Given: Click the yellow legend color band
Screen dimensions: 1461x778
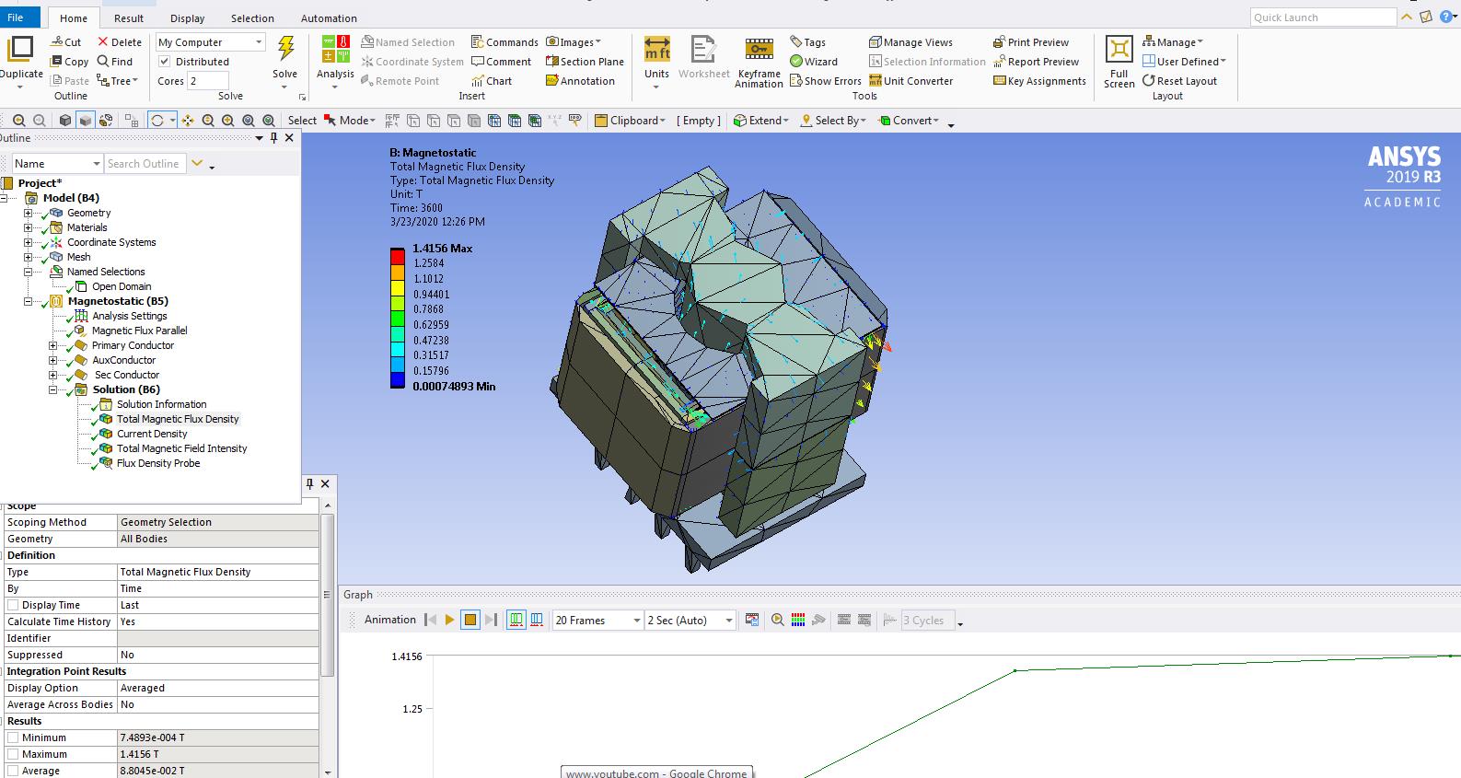Looking at the screenshot, I should (x=397, y=286).
